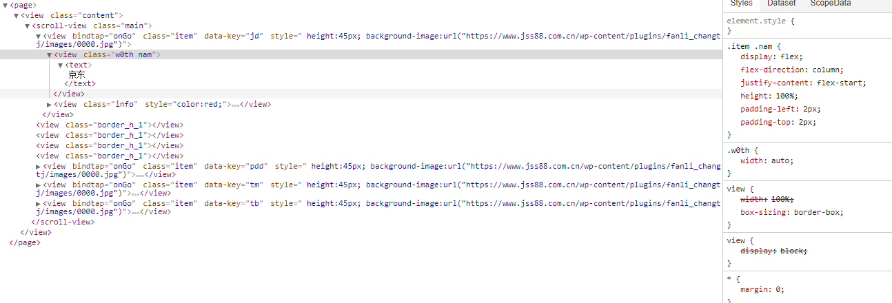This screenshot has width=892, height=303.
Task: Collapse the data-key="jd" item arrow
Action: pos(39,36)
